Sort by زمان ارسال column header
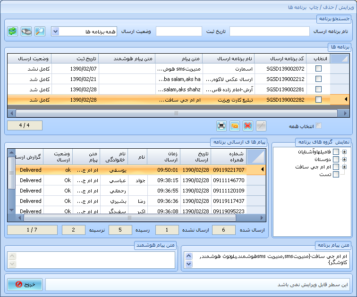Viewport: 357px width, 297px height. [x=164, y=157]
